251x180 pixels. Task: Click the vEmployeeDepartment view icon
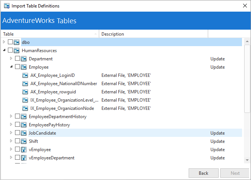[x=24, y=158]
